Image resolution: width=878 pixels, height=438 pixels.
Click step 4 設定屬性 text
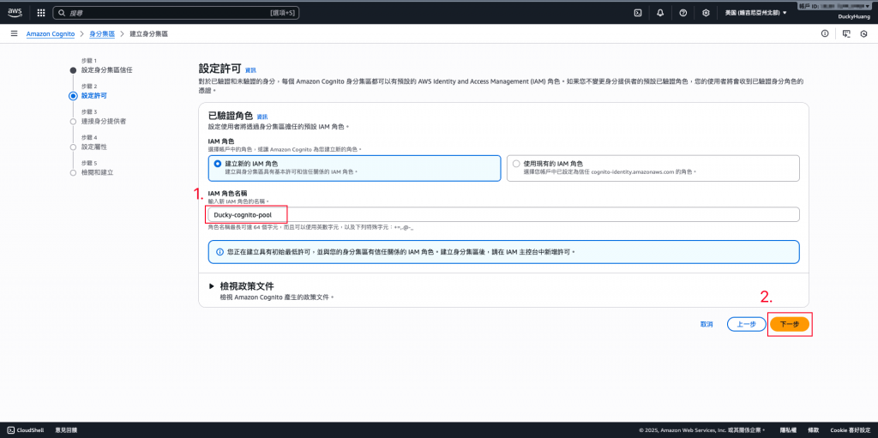coord(94,147)
